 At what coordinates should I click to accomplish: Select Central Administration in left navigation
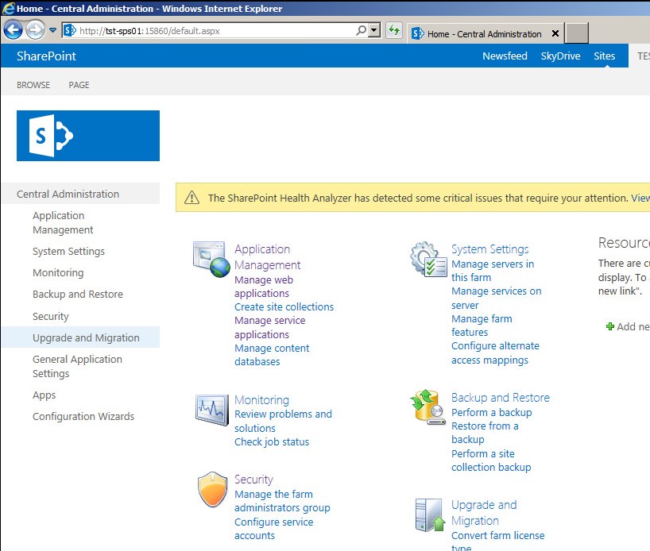click(68, 194)
